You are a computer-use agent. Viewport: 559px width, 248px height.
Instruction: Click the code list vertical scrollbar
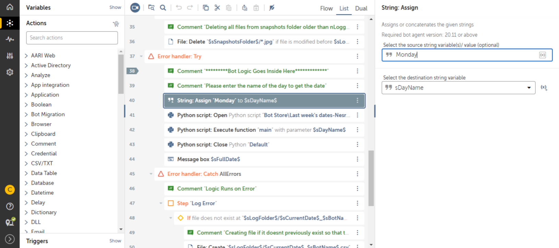click(371, 178)
